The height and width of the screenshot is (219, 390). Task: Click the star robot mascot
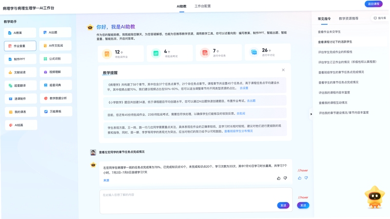tap(374, 198)
